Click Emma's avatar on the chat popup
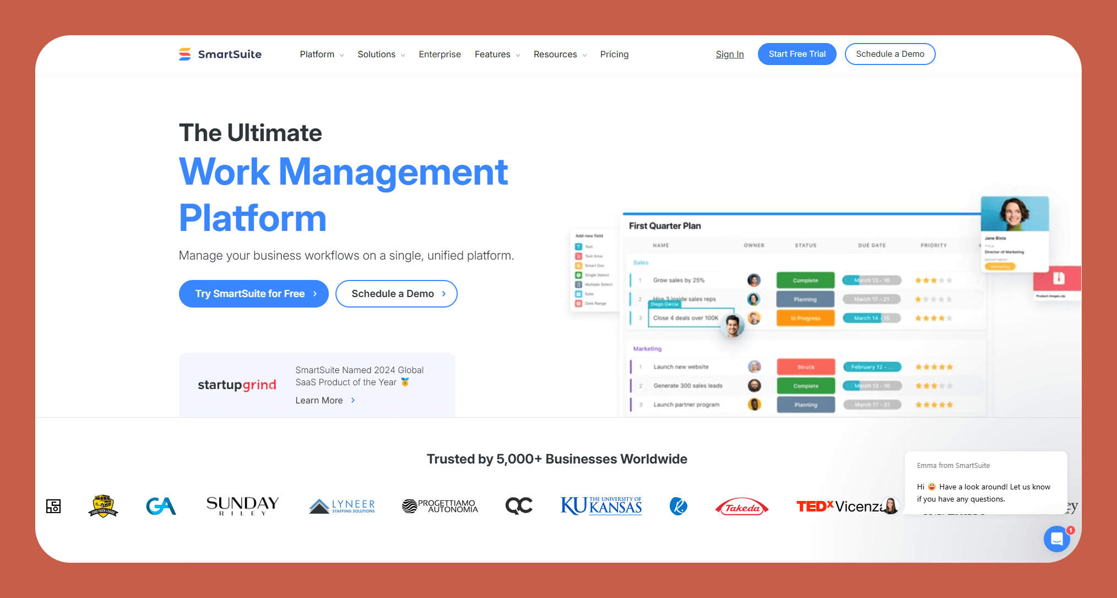Viewport: 1117px width, 598px height. 890,505
